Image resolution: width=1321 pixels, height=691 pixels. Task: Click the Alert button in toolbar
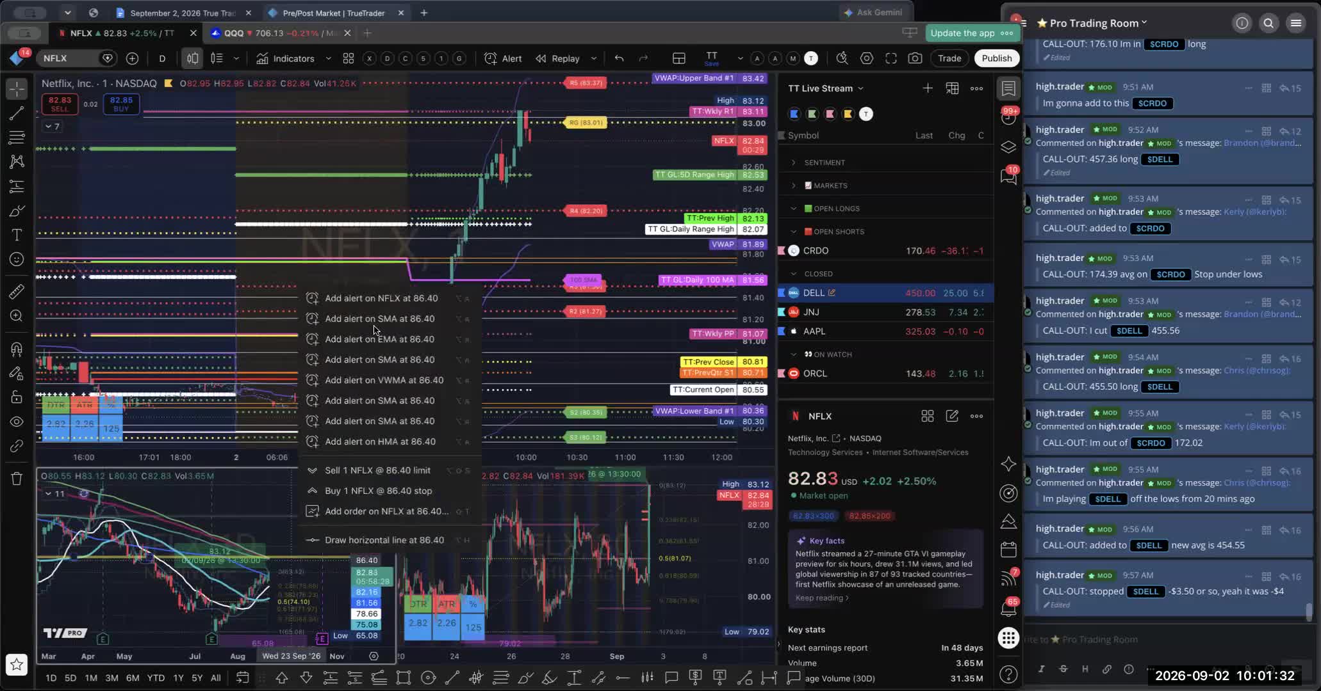503,58
